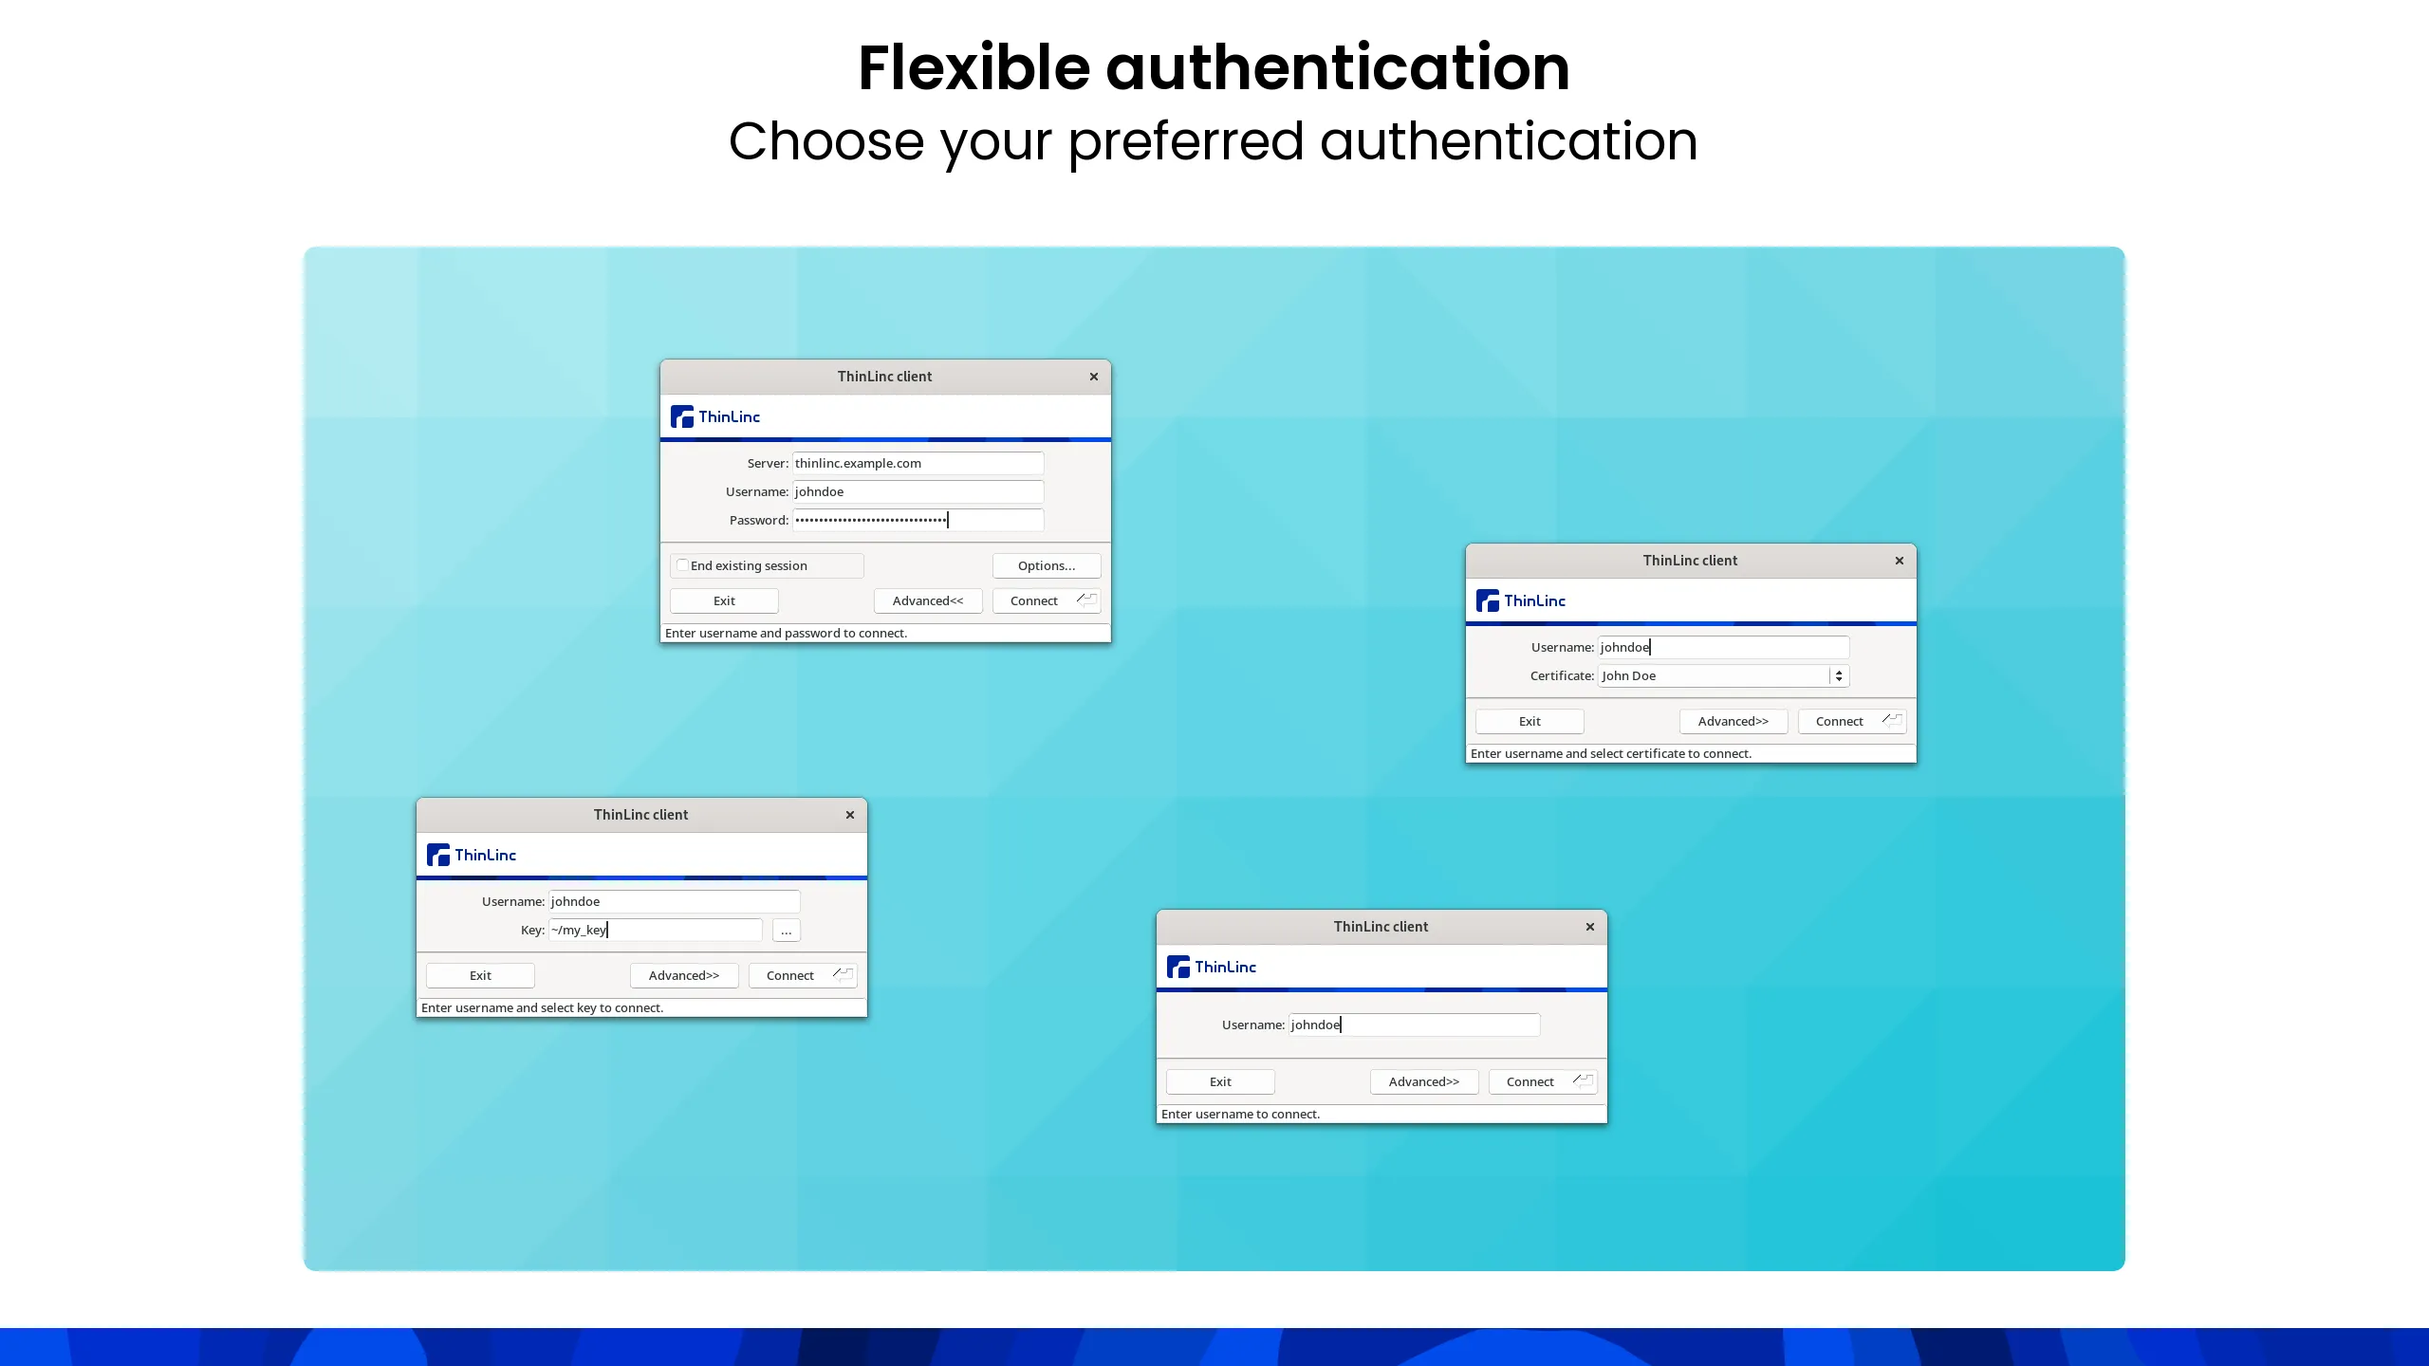Close the key authentication ThinLinc window

coord(850,815)
